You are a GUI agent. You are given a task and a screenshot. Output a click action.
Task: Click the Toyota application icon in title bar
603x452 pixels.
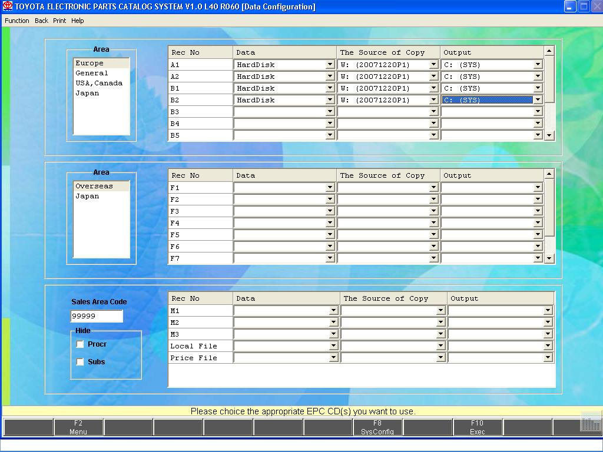click(x=8, y=6)
